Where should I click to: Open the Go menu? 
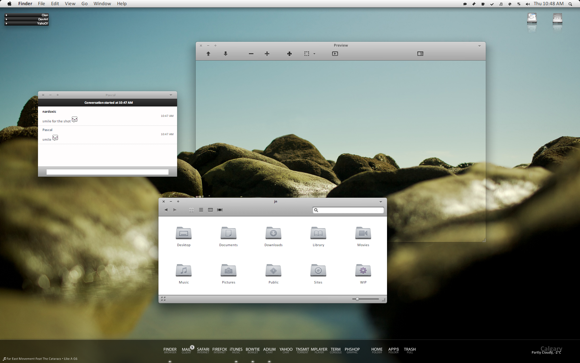85,4
